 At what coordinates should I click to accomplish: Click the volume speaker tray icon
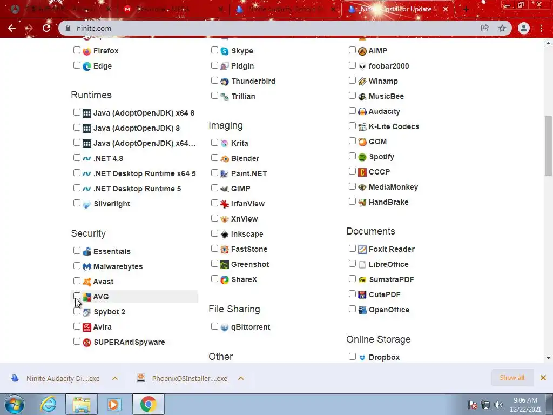point(498,405)
